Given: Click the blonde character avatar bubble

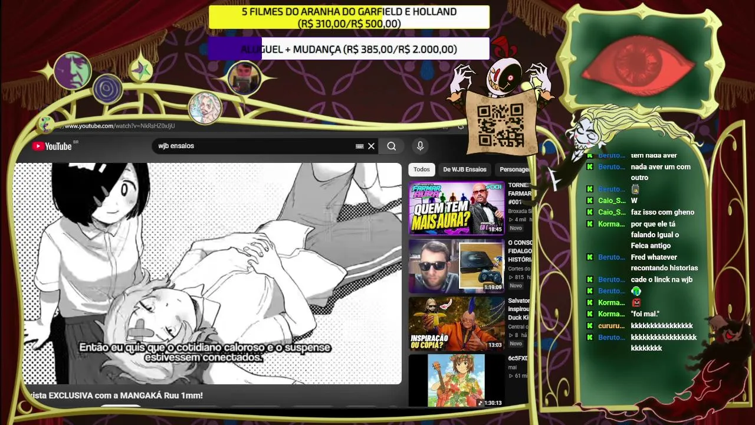Looking at the screenshot, I should tap(205, 108).
